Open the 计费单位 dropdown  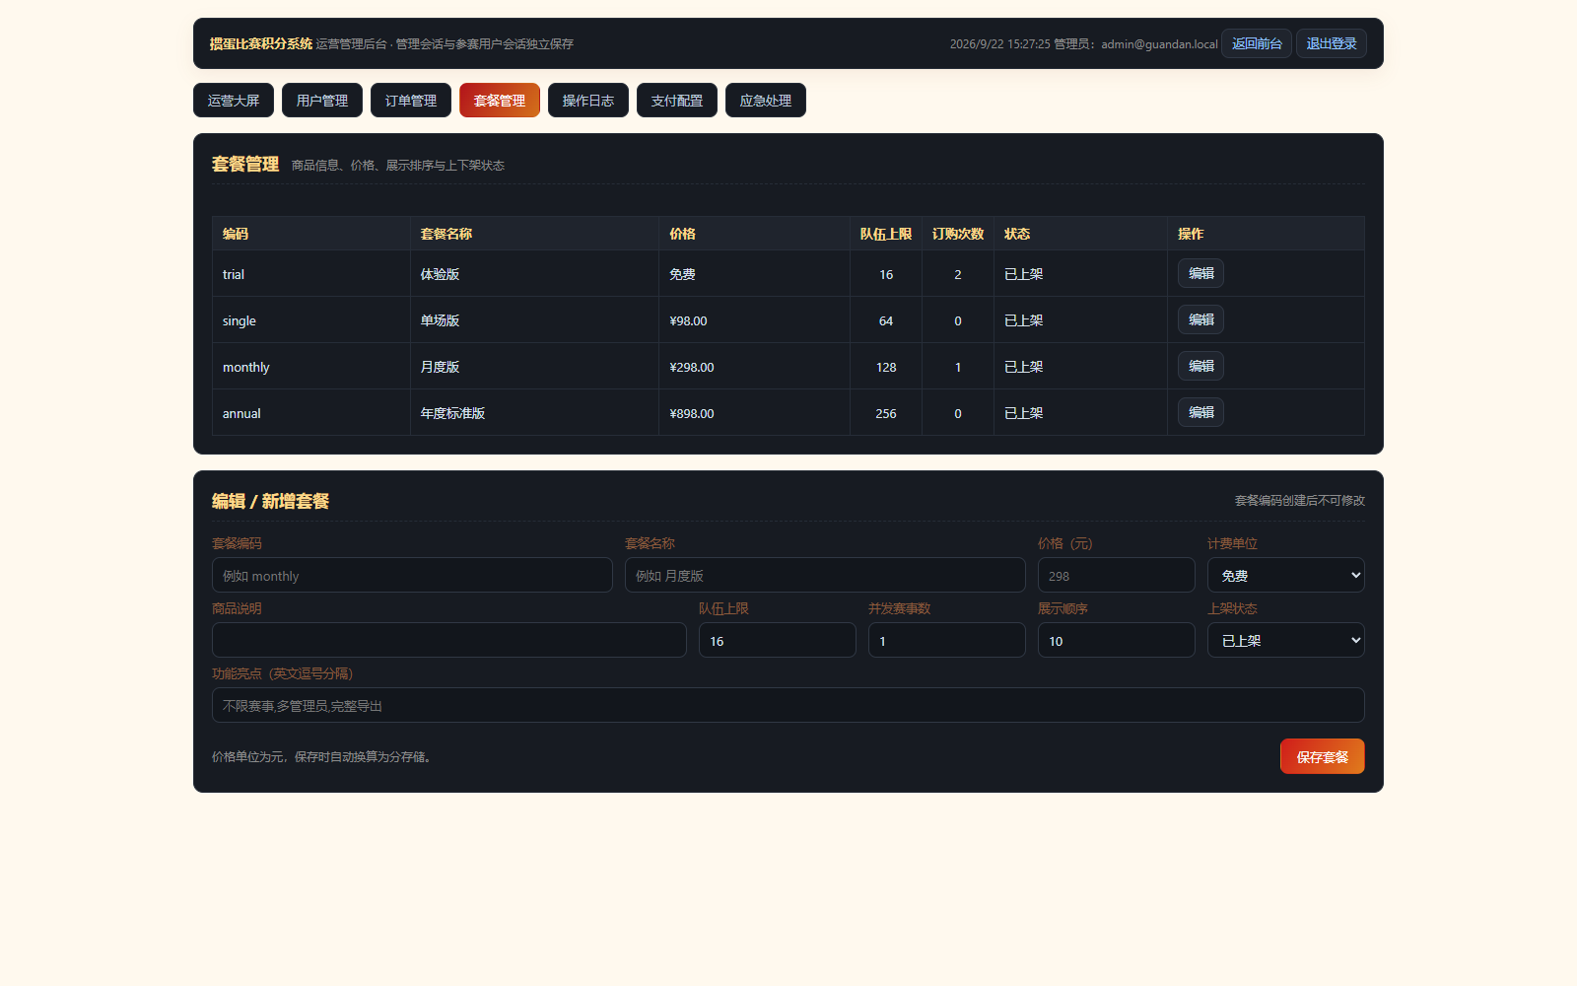click(1286, 575)
